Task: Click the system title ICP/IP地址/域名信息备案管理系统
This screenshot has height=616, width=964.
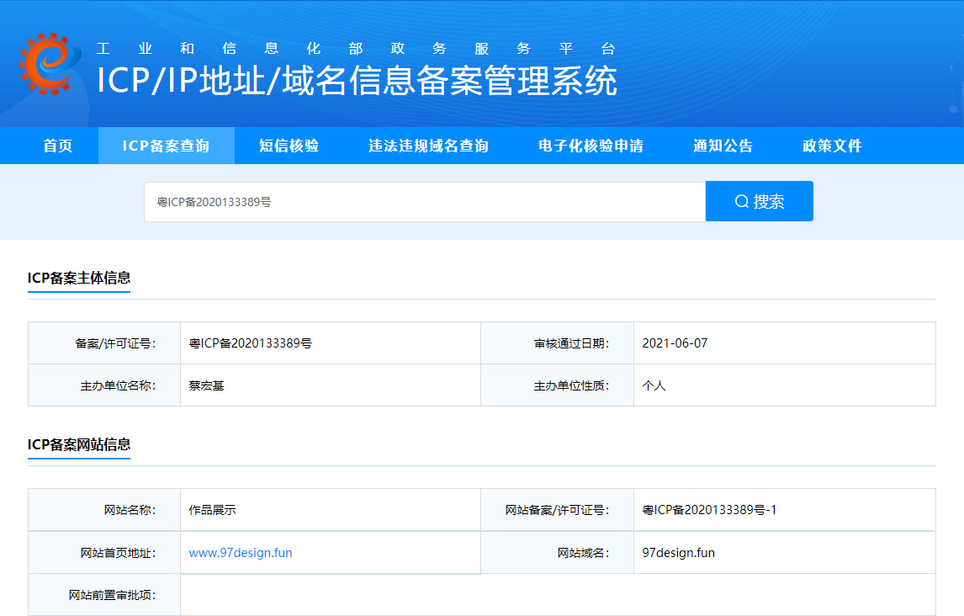Action: pos(357,81)
